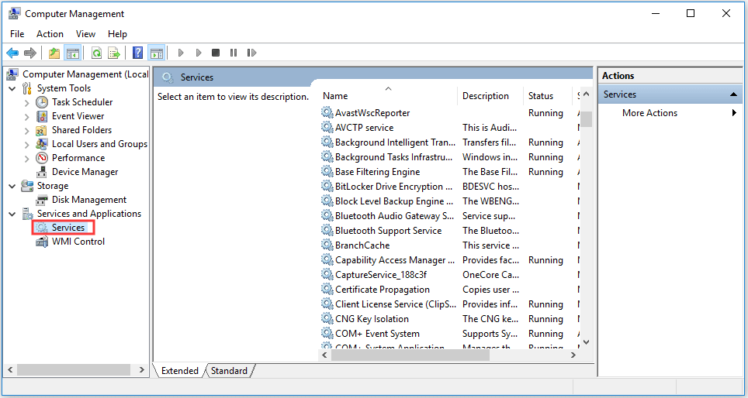
Task: Switch to the Extended tab
Action: coord(180,371)
